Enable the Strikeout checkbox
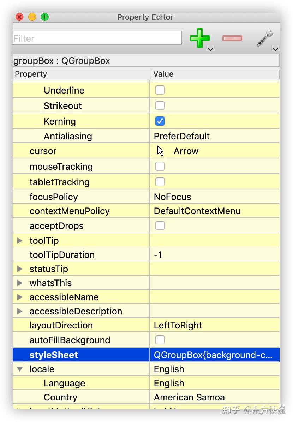 (160, 105)
